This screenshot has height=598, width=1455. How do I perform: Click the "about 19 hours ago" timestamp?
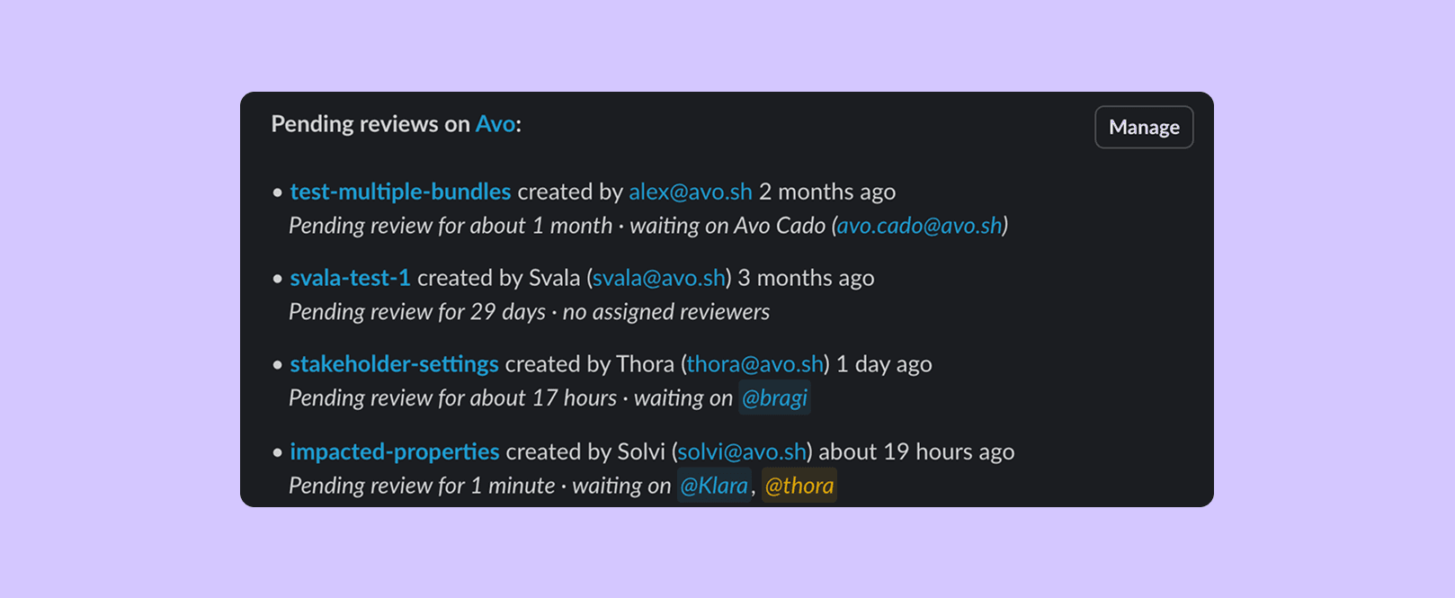pos(916,451)
